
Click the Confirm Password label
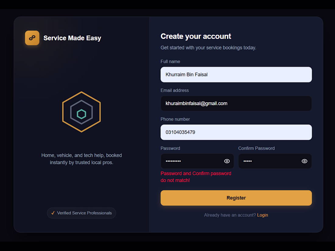pyautogui.click(x=256, y=148)
